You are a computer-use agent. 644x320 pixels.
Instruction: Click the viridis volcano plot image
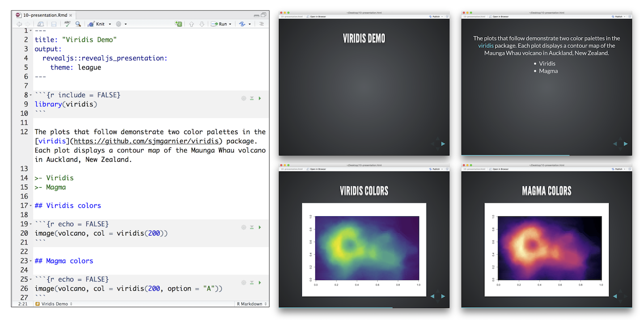coord(364,249)
